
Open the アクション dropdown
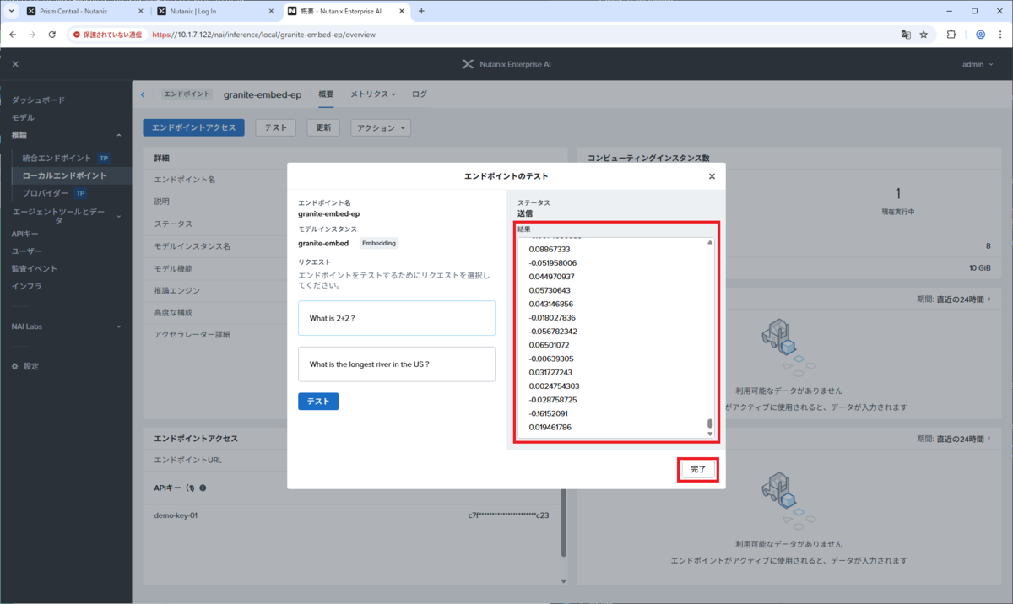click(x=380, y=127)
